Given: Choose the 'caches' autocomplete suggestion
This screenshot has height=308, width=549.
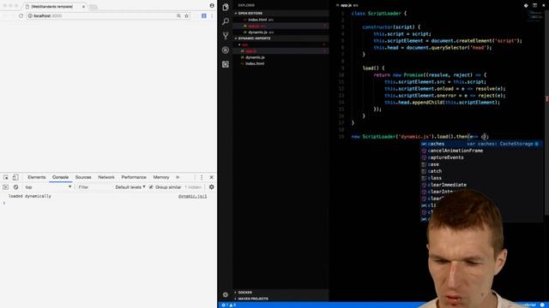Looking at the screenshot, I should click(482, 144).
